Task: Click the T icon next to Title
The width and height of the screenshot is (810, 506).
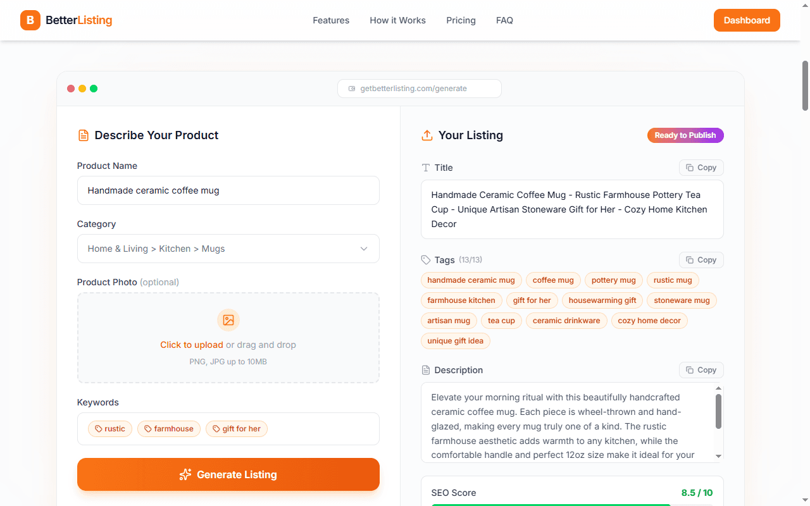Action: pyautogui.click(x=426, y=168)
